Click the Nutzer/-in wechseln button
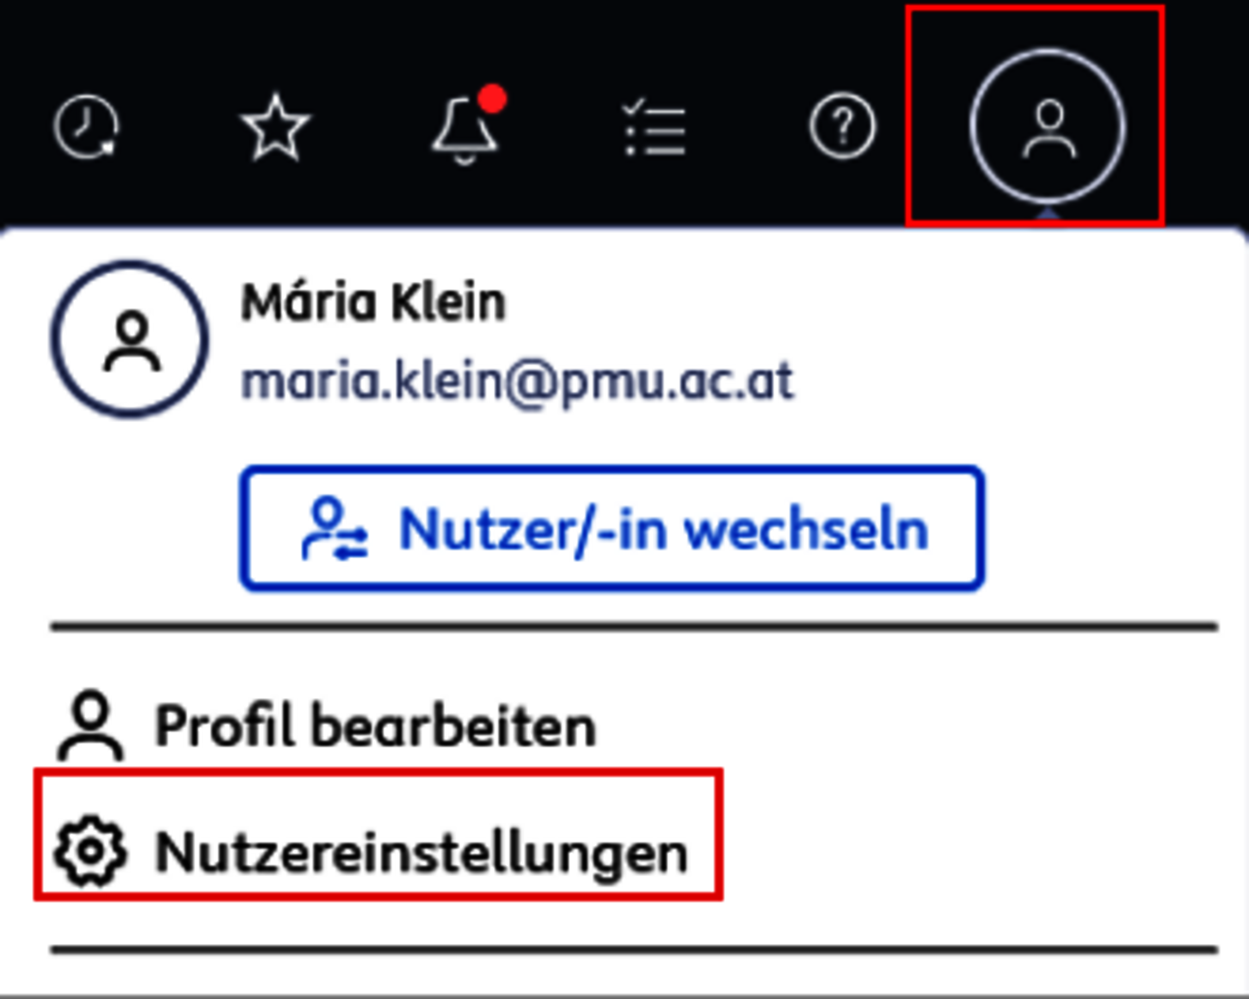Viewport: 1249px width, 999px height. (x=612, y=529)
